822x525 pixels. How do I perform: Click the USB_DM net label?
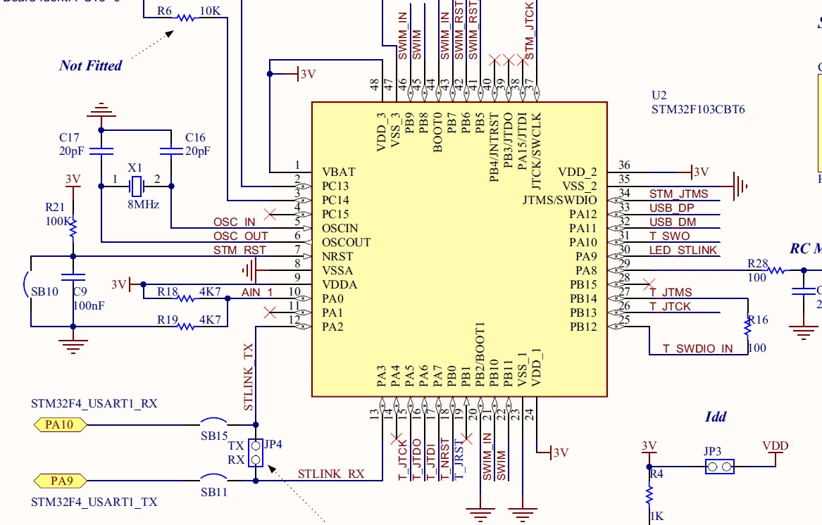(673, 222)
